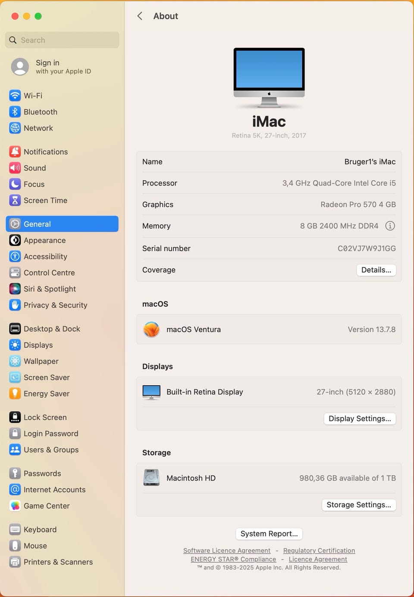Click 27-inch (5120 × 2880) text

[x=356, y=392]
